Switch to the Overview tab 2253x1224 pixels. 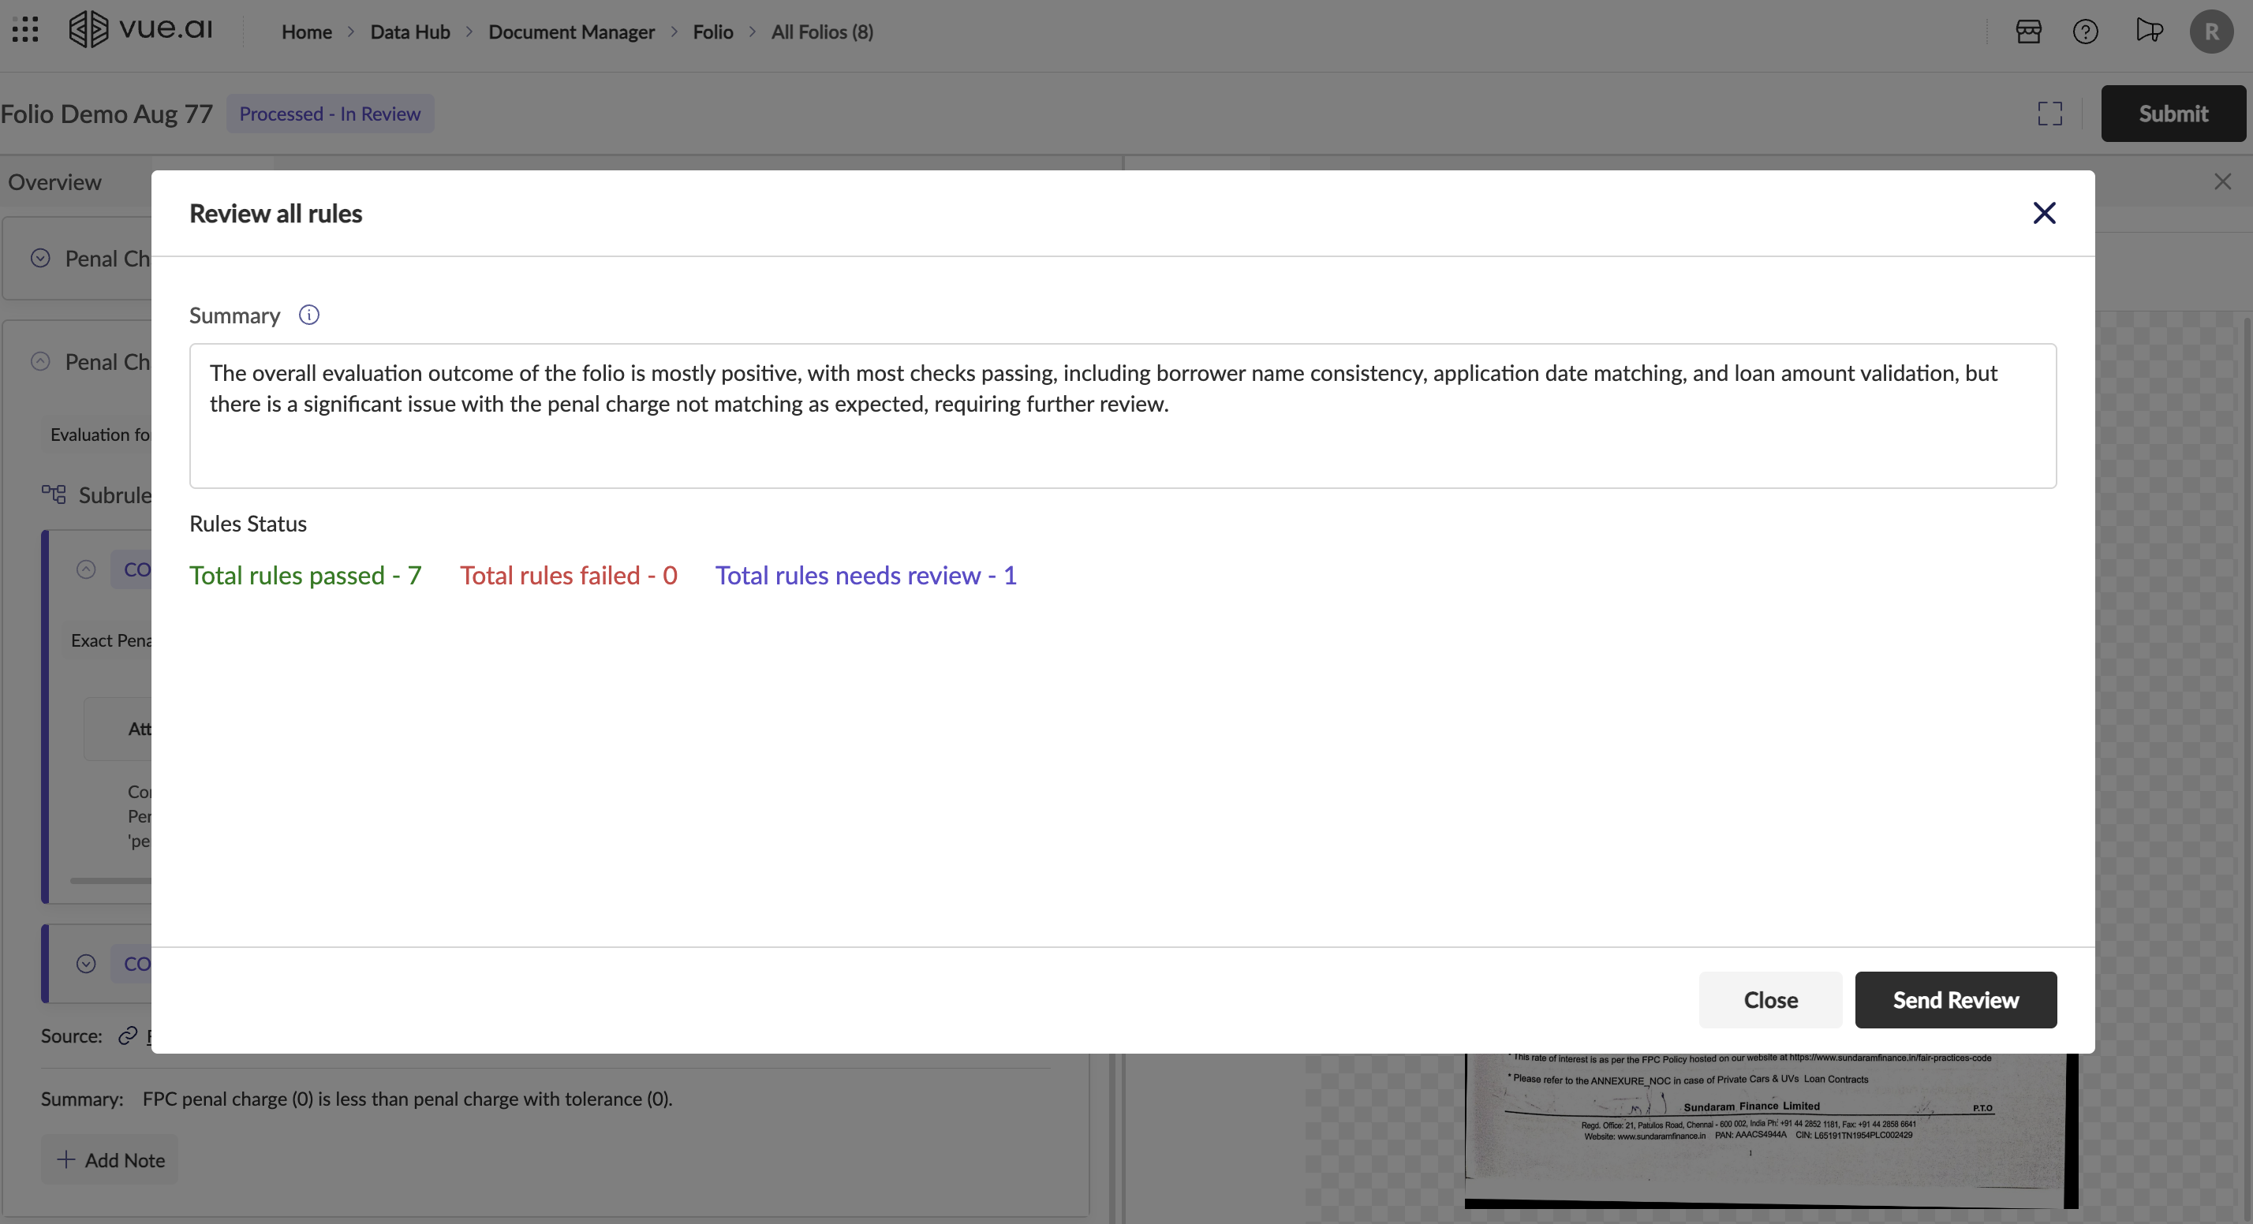point(54,182)
